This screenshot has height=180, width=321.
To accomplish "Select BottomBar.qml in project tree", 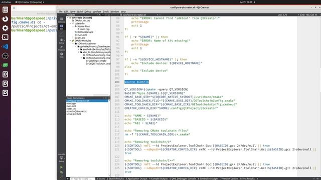I will 85,32.
